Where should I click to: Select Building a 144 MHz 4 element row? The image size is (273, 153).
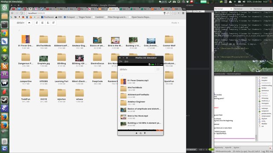140,124
